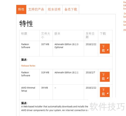Click the arrow on the 18.2.1 download button

click(x=108, y=78)
